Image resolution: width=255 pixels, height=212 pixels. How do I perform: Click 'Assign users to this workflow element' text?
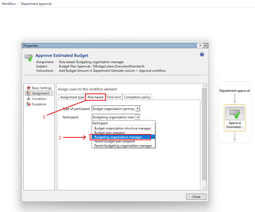point(87,89)
